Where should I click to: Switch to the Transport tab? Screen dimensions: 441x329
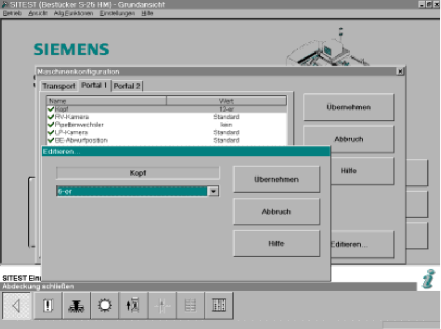tap(59, 86)
